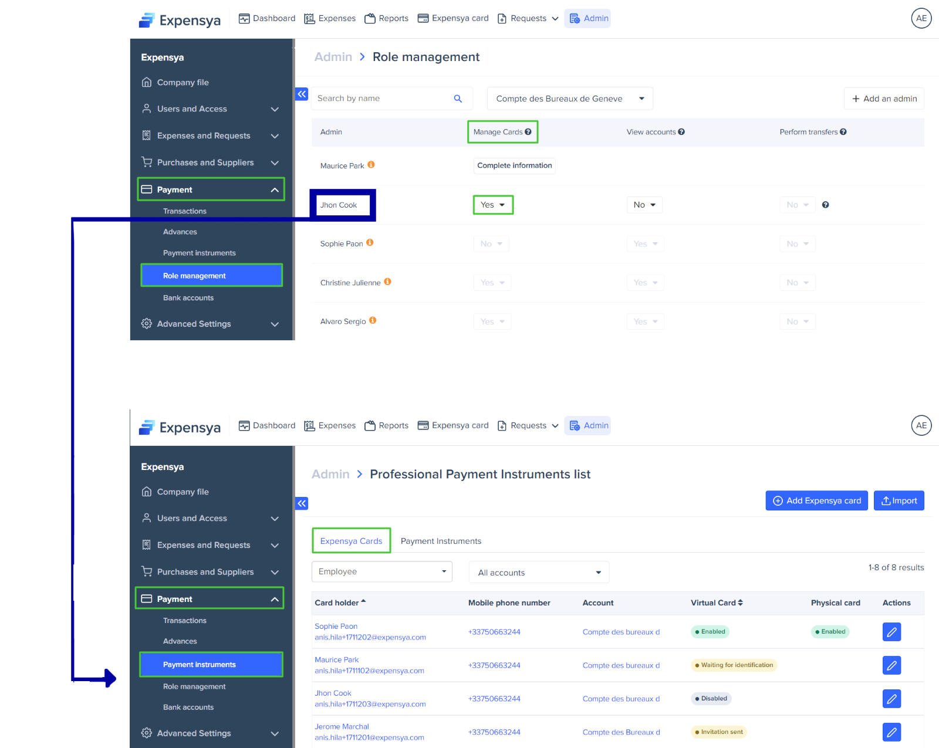The height and width of the screenshot is (748, 939).
Task: Click the info icon beside Christine Julienne
Action: [387, 282]
